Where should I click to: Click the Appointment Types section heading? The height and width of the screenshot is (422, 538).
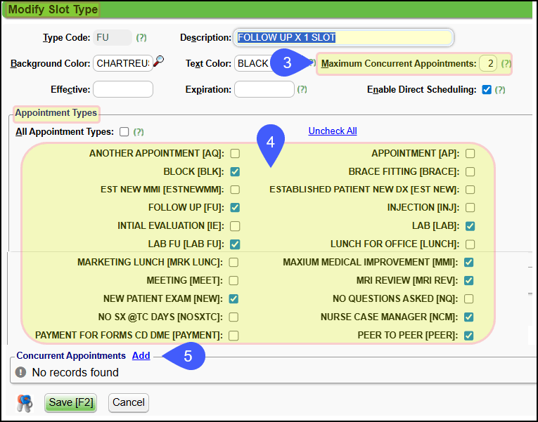tap(56, 113)
